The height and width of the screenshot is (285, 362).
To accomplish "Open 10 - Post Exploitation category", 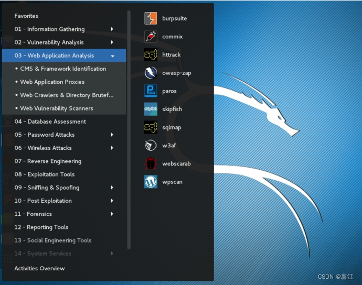I will 64,201.
